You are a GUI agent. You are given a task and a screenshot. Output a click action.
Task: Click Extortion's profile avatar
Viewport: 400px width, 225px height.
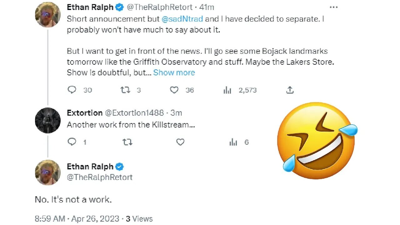pyautogui.click(x=47, y=121)
